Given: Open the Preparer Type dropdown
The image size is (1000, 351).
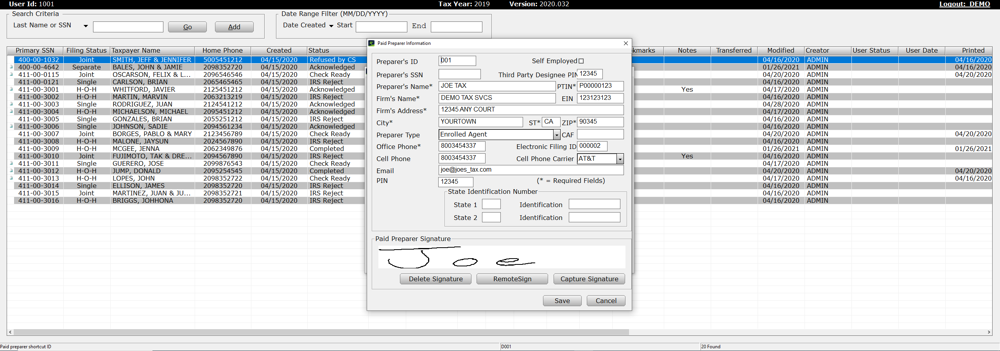Looking at the screenshot, I should 556,135.
